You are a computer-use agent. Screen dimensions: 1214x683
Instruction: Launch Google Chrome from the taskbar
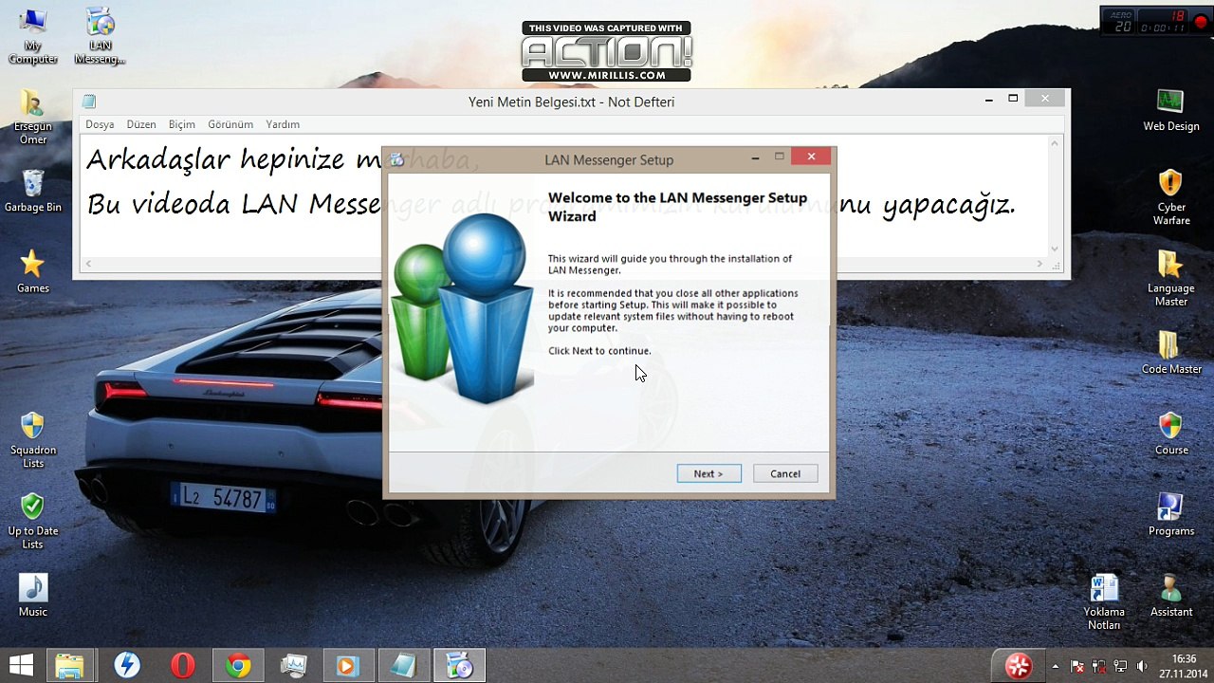237,666
